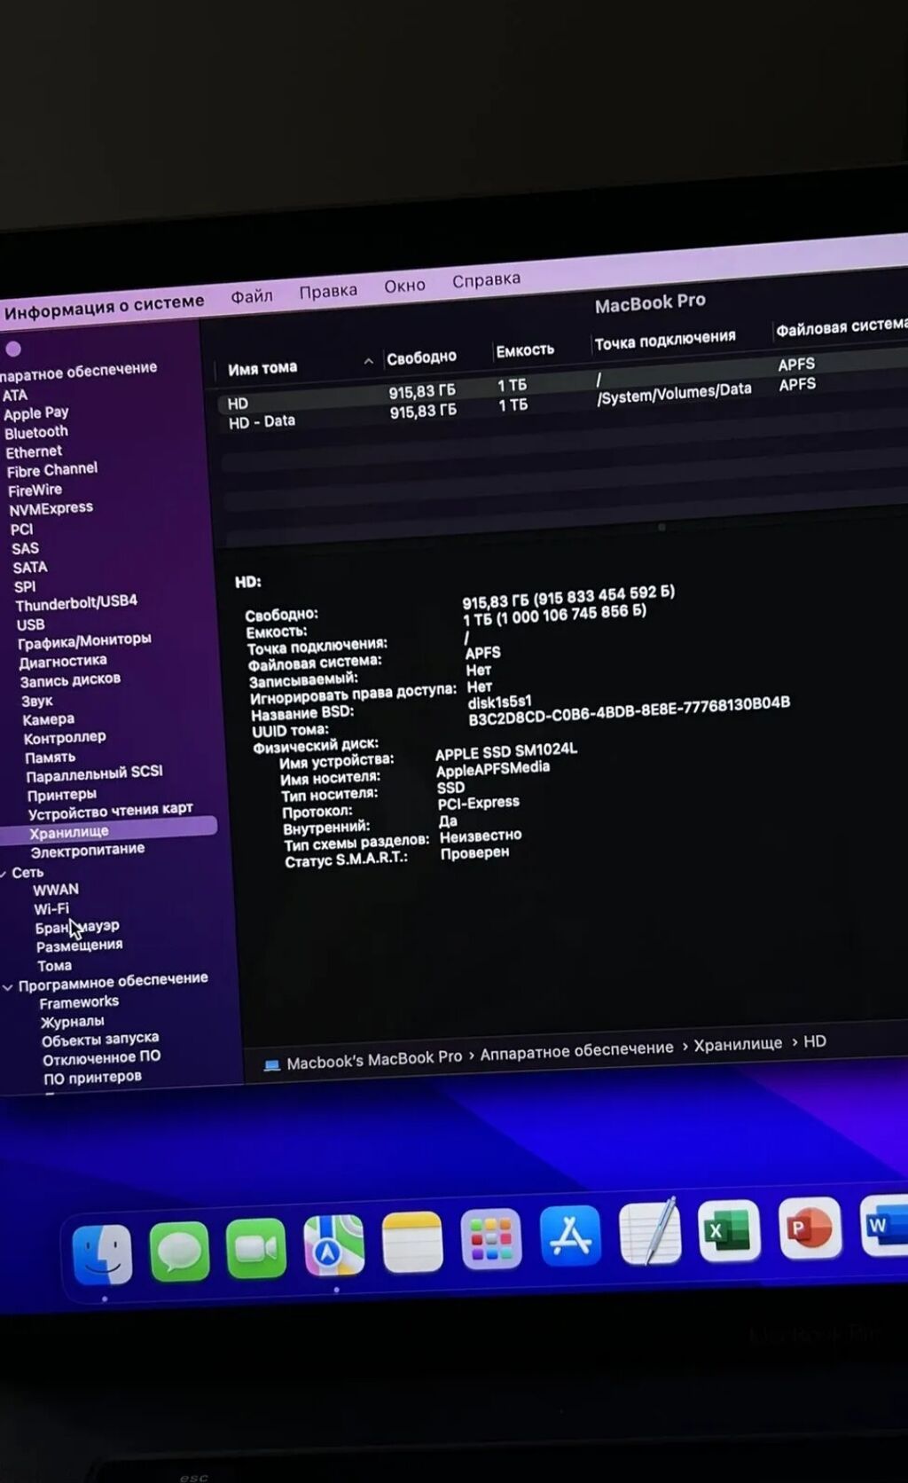Select Принтеры in the sidebar
The image size is (908, 1483).
coord(62,795)
